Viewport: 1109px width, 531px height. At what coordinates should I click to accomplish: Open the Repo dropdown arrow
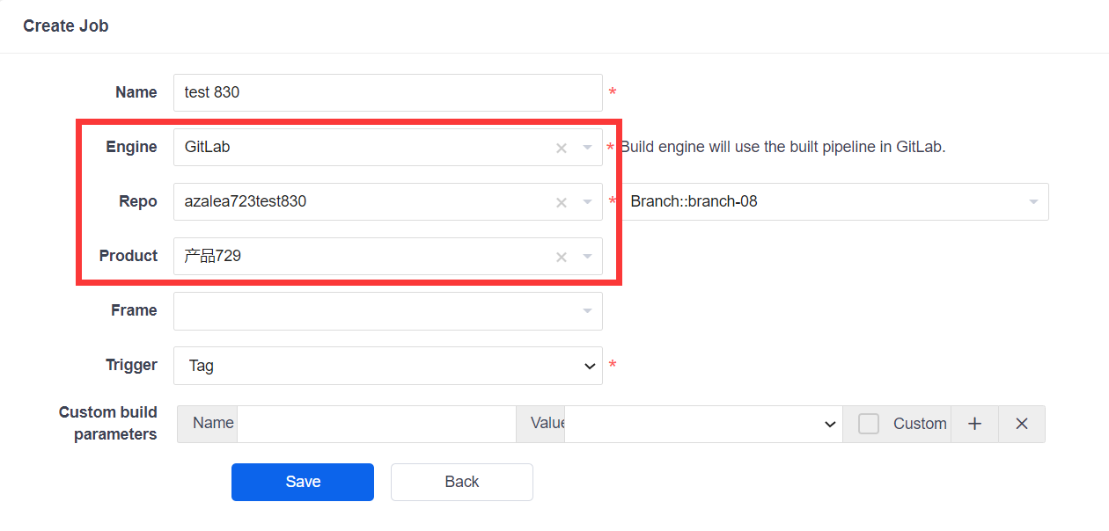tap(587, 202)
